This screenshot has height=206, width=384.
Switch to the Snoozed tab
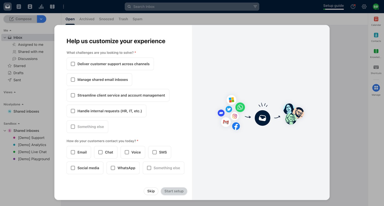tap(106, 19)
